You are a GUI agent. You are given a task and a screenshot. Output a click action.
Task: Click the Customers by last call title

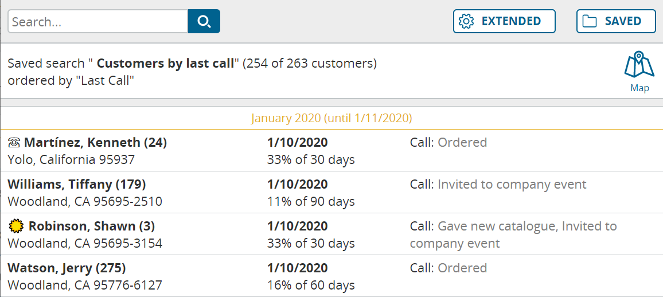tap(165, 64)
